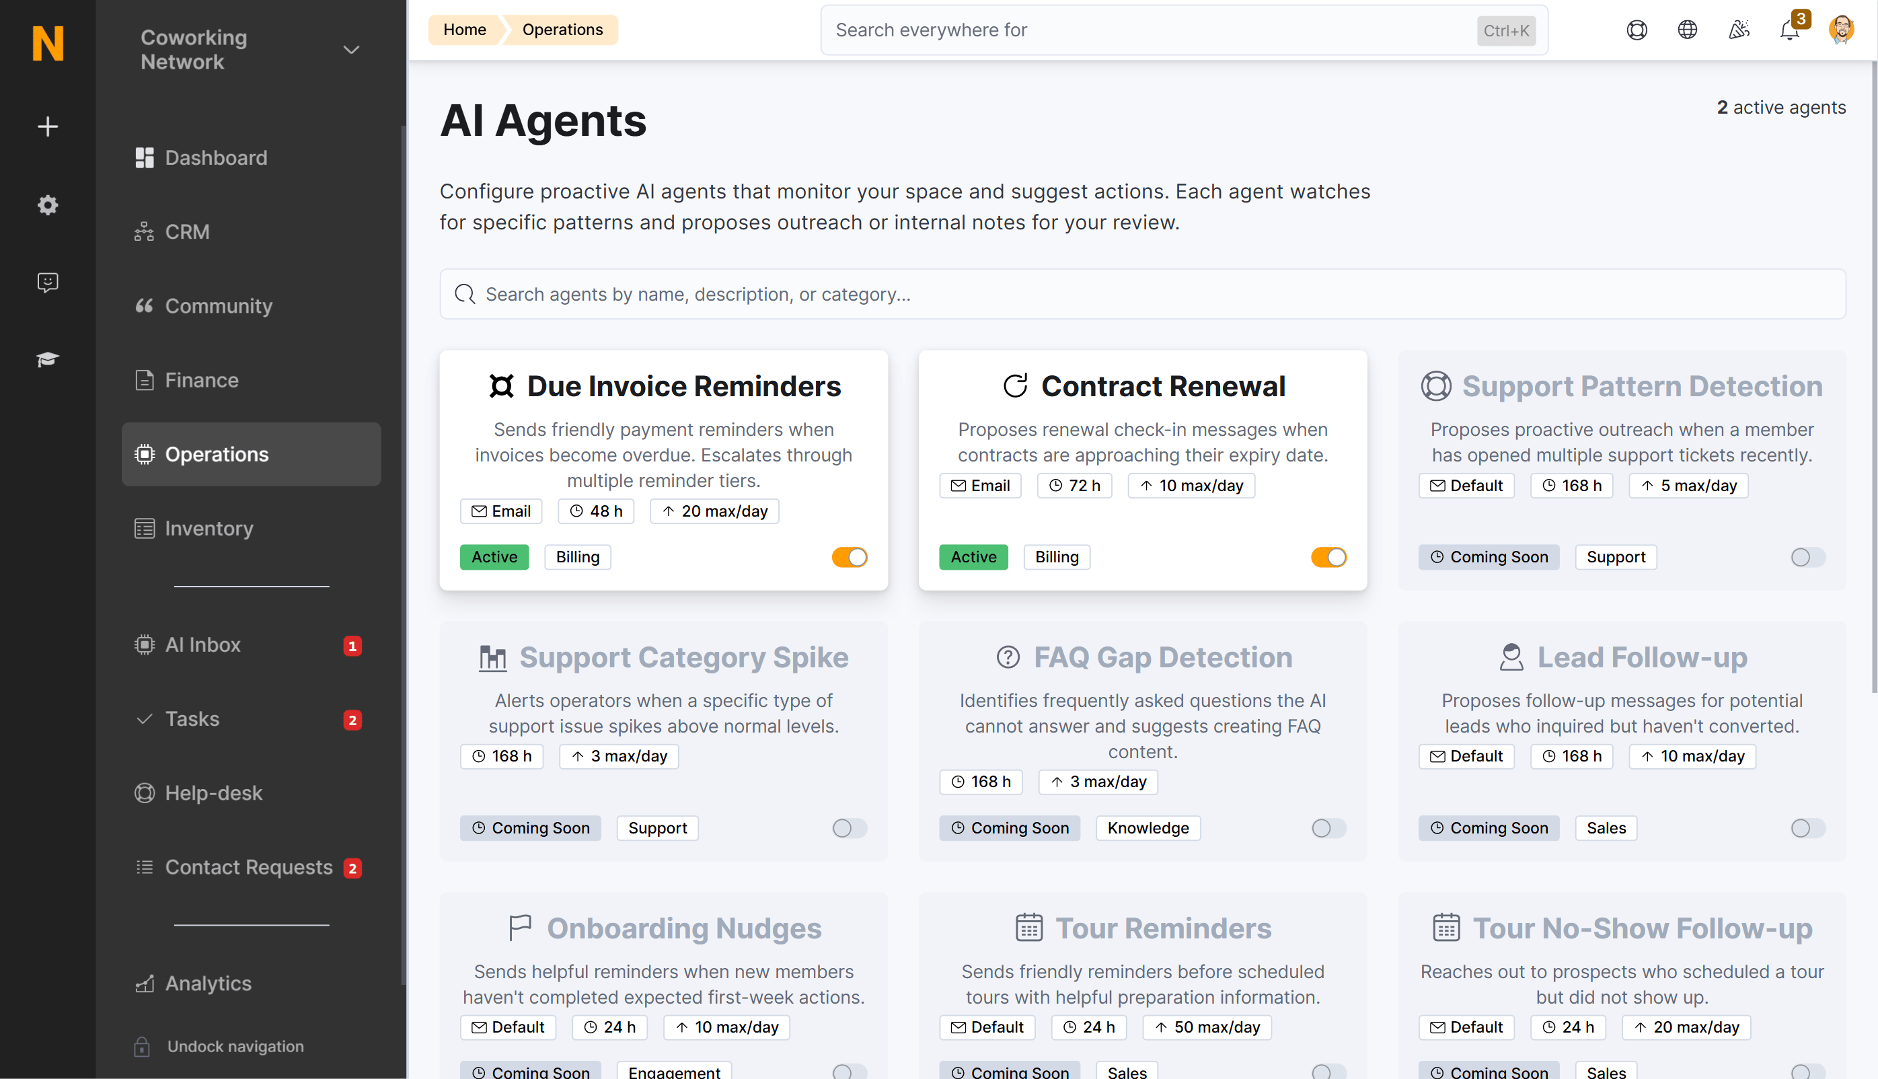Click '20 max/day' chip on Tour No-Show Follow-up
The height and width of the screenshot is (1079, 1878).
1686,1027
